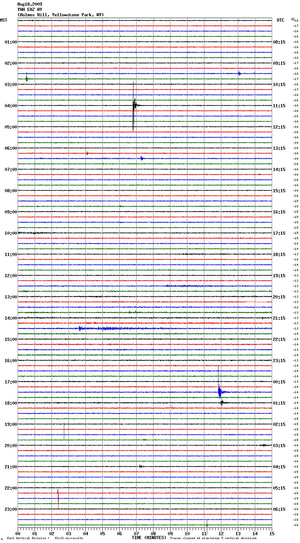Click the large black earthquake burst at 04:00
300x543 pixels.
coord(135,105)
